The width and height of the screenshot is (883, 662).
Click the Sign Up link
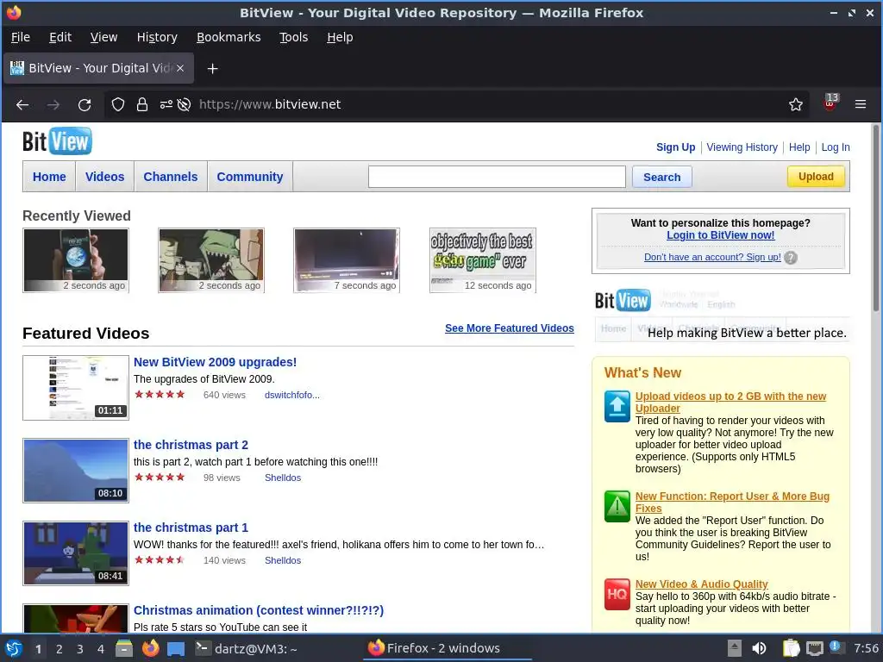[x=675, y=147]
